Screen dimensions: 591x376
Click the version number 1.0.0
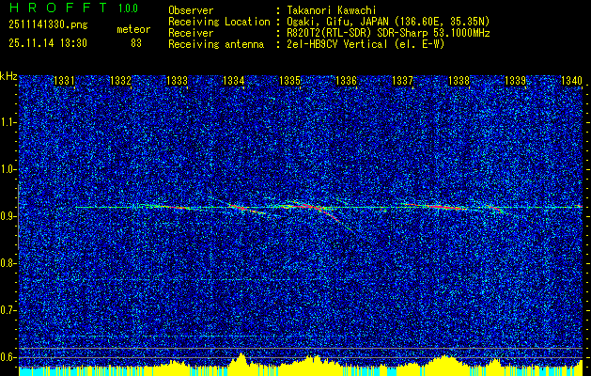pyautogui.click(x=128, y=8)
